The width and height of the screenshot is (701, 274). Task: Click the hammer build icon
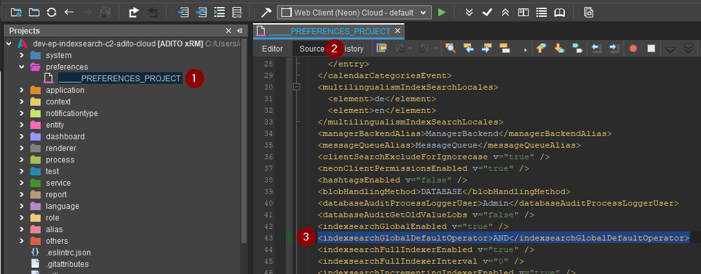pyautogui.click(x=267, y=12)
